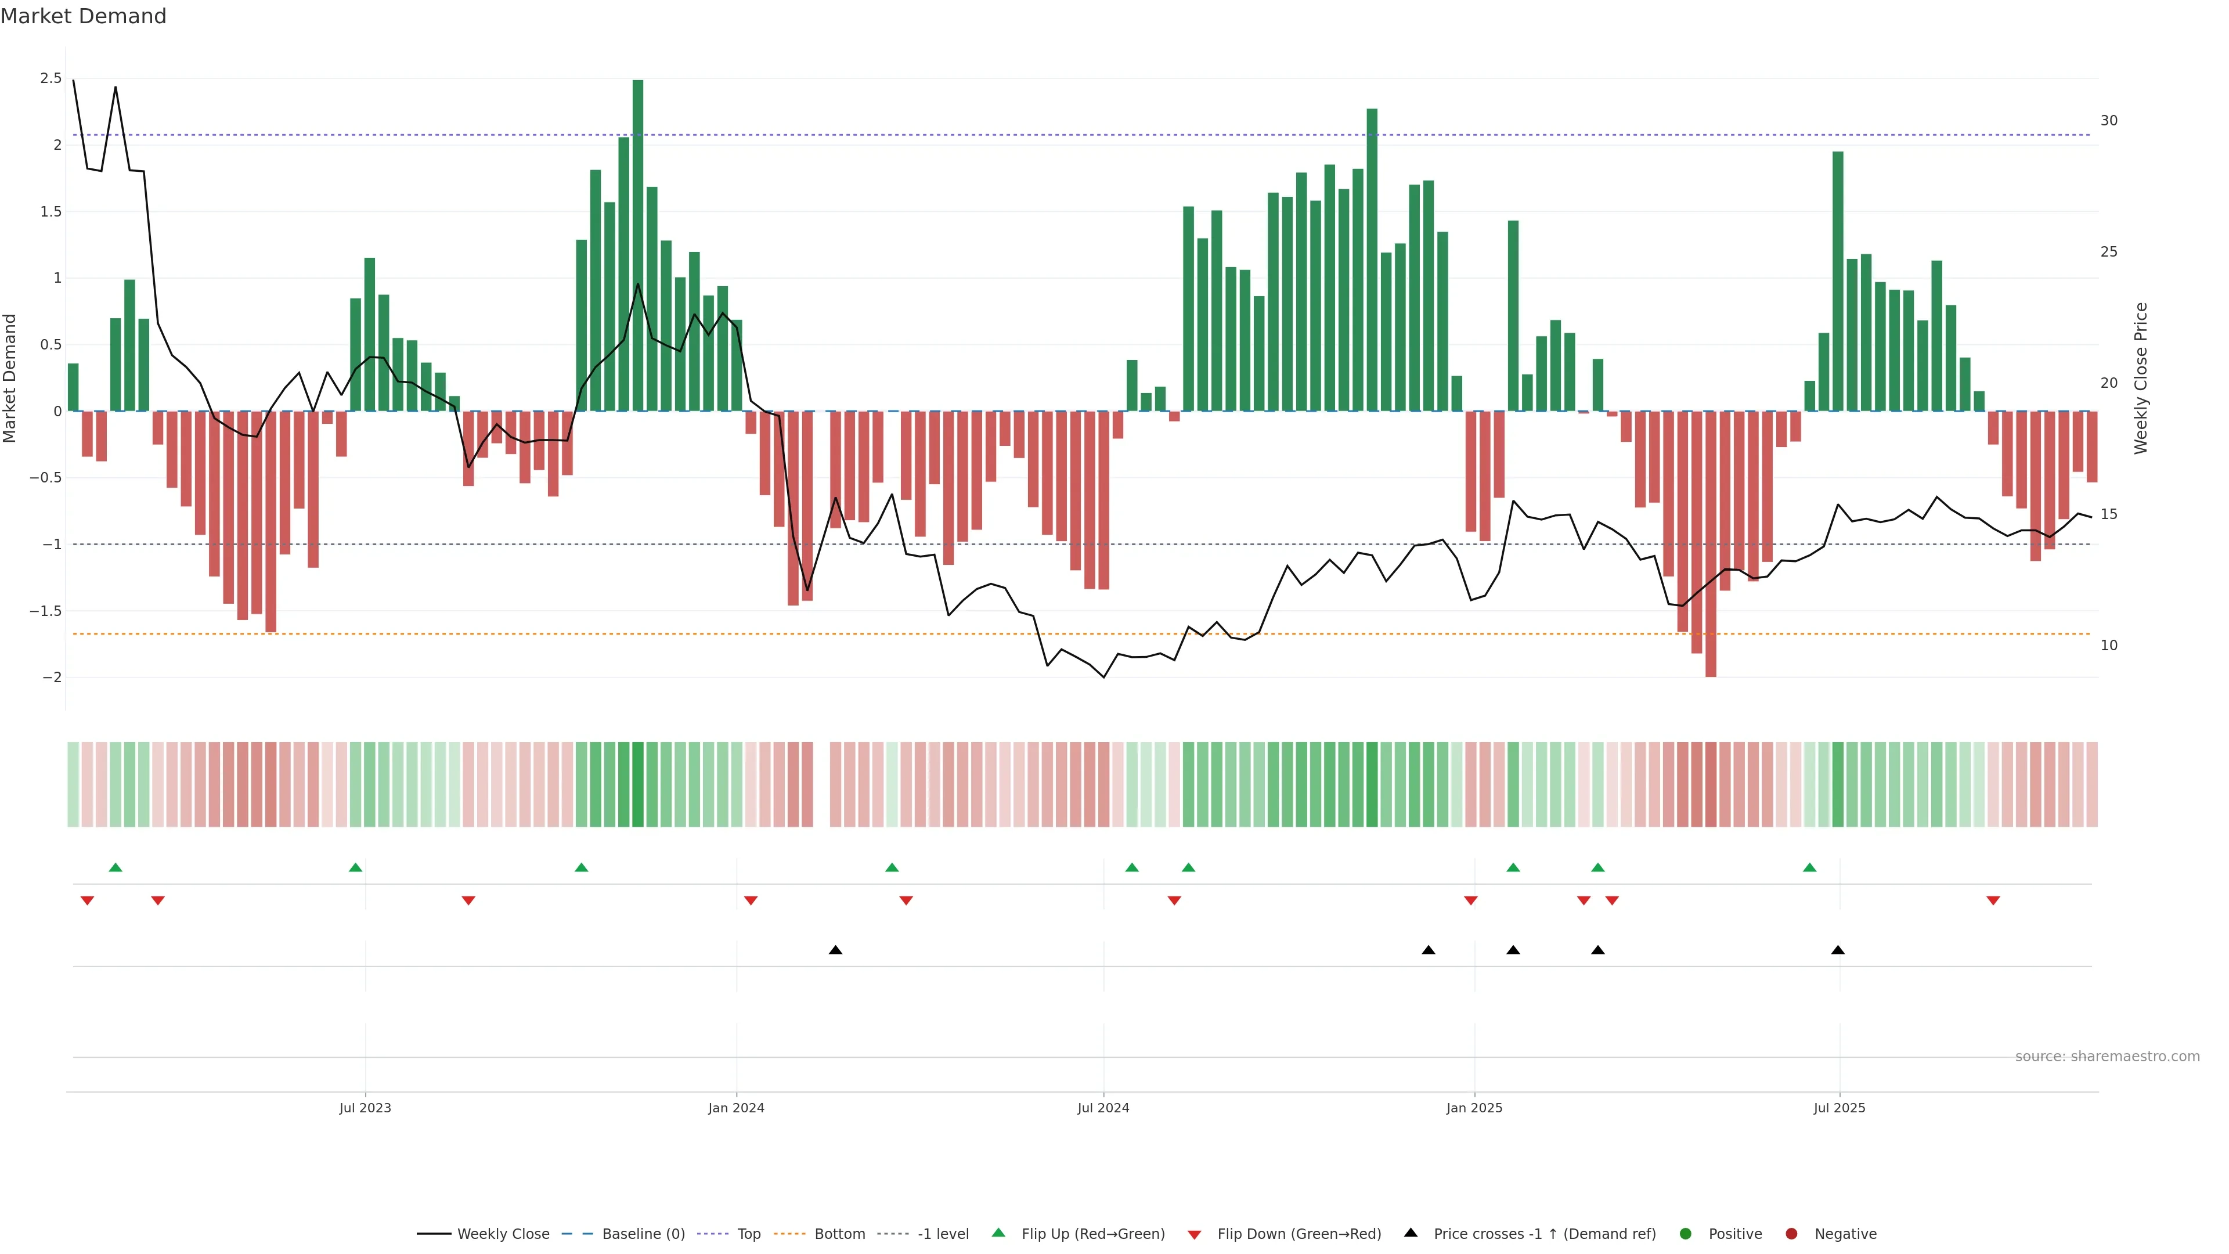Click the last red flip-down marker after Jul 2025

click(1993, 901)
